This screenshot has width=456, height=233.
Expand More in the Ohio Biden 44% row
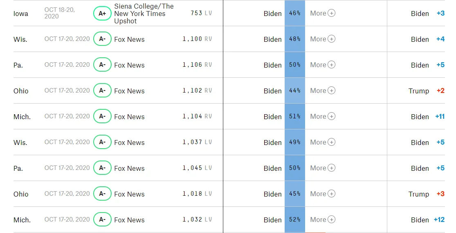pos(323,90)
